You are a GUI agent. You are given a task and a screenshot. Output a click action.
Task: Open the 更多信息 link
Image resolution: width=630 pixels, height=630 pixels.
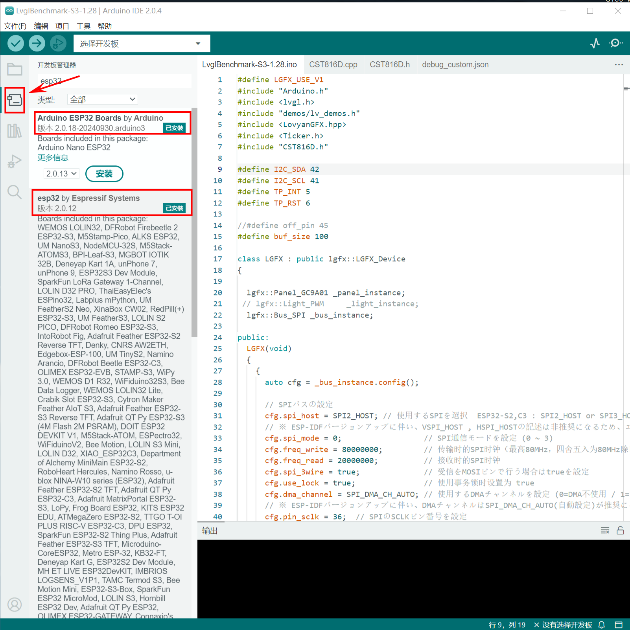coord(53,158)
